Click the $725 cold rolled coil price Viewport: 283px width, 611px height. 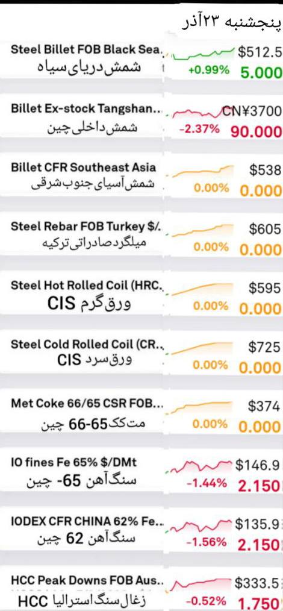[264, 347]
